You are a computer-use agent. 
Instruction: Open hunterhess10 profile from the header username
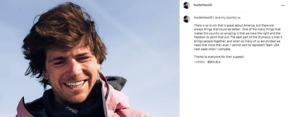[x=202, y=5]
